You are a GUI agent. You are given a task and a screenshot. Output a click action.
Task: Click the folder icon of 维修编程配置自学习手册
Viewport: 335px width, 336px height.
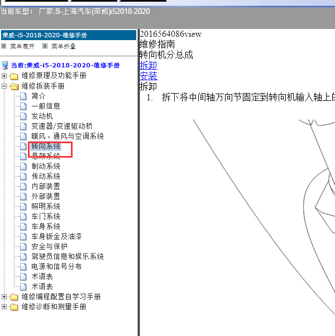14,297
